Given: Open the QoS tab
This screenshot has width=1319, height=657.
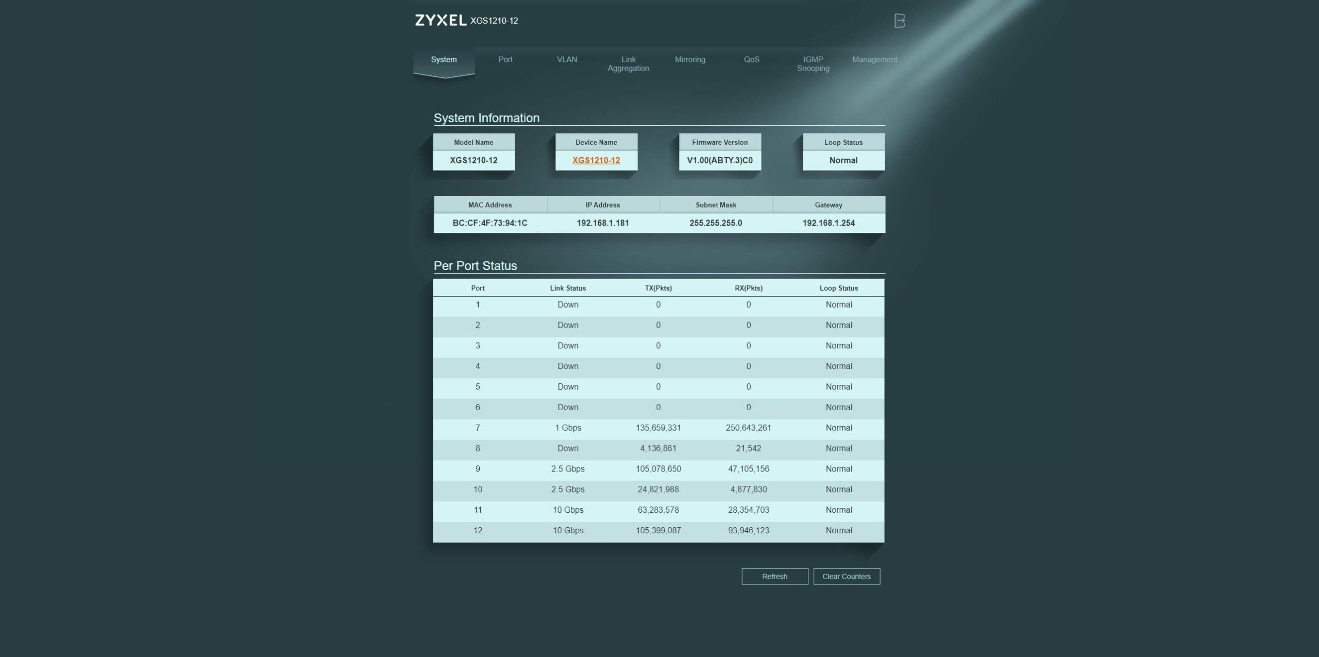Looking at the screenshot, I should [751, 60].
